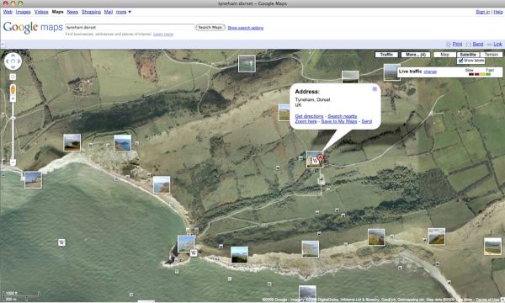Click the Search Maps button
Viewport: 505px width, 303px height.
pyautogui.click(x=210, y=28)
